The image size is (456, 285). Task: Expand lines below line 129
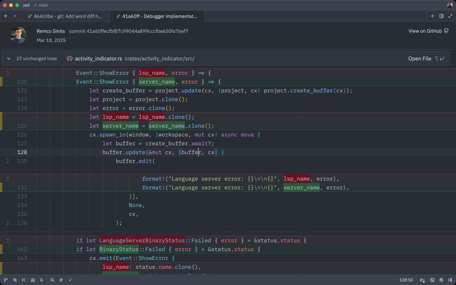(x=8, y=161)
